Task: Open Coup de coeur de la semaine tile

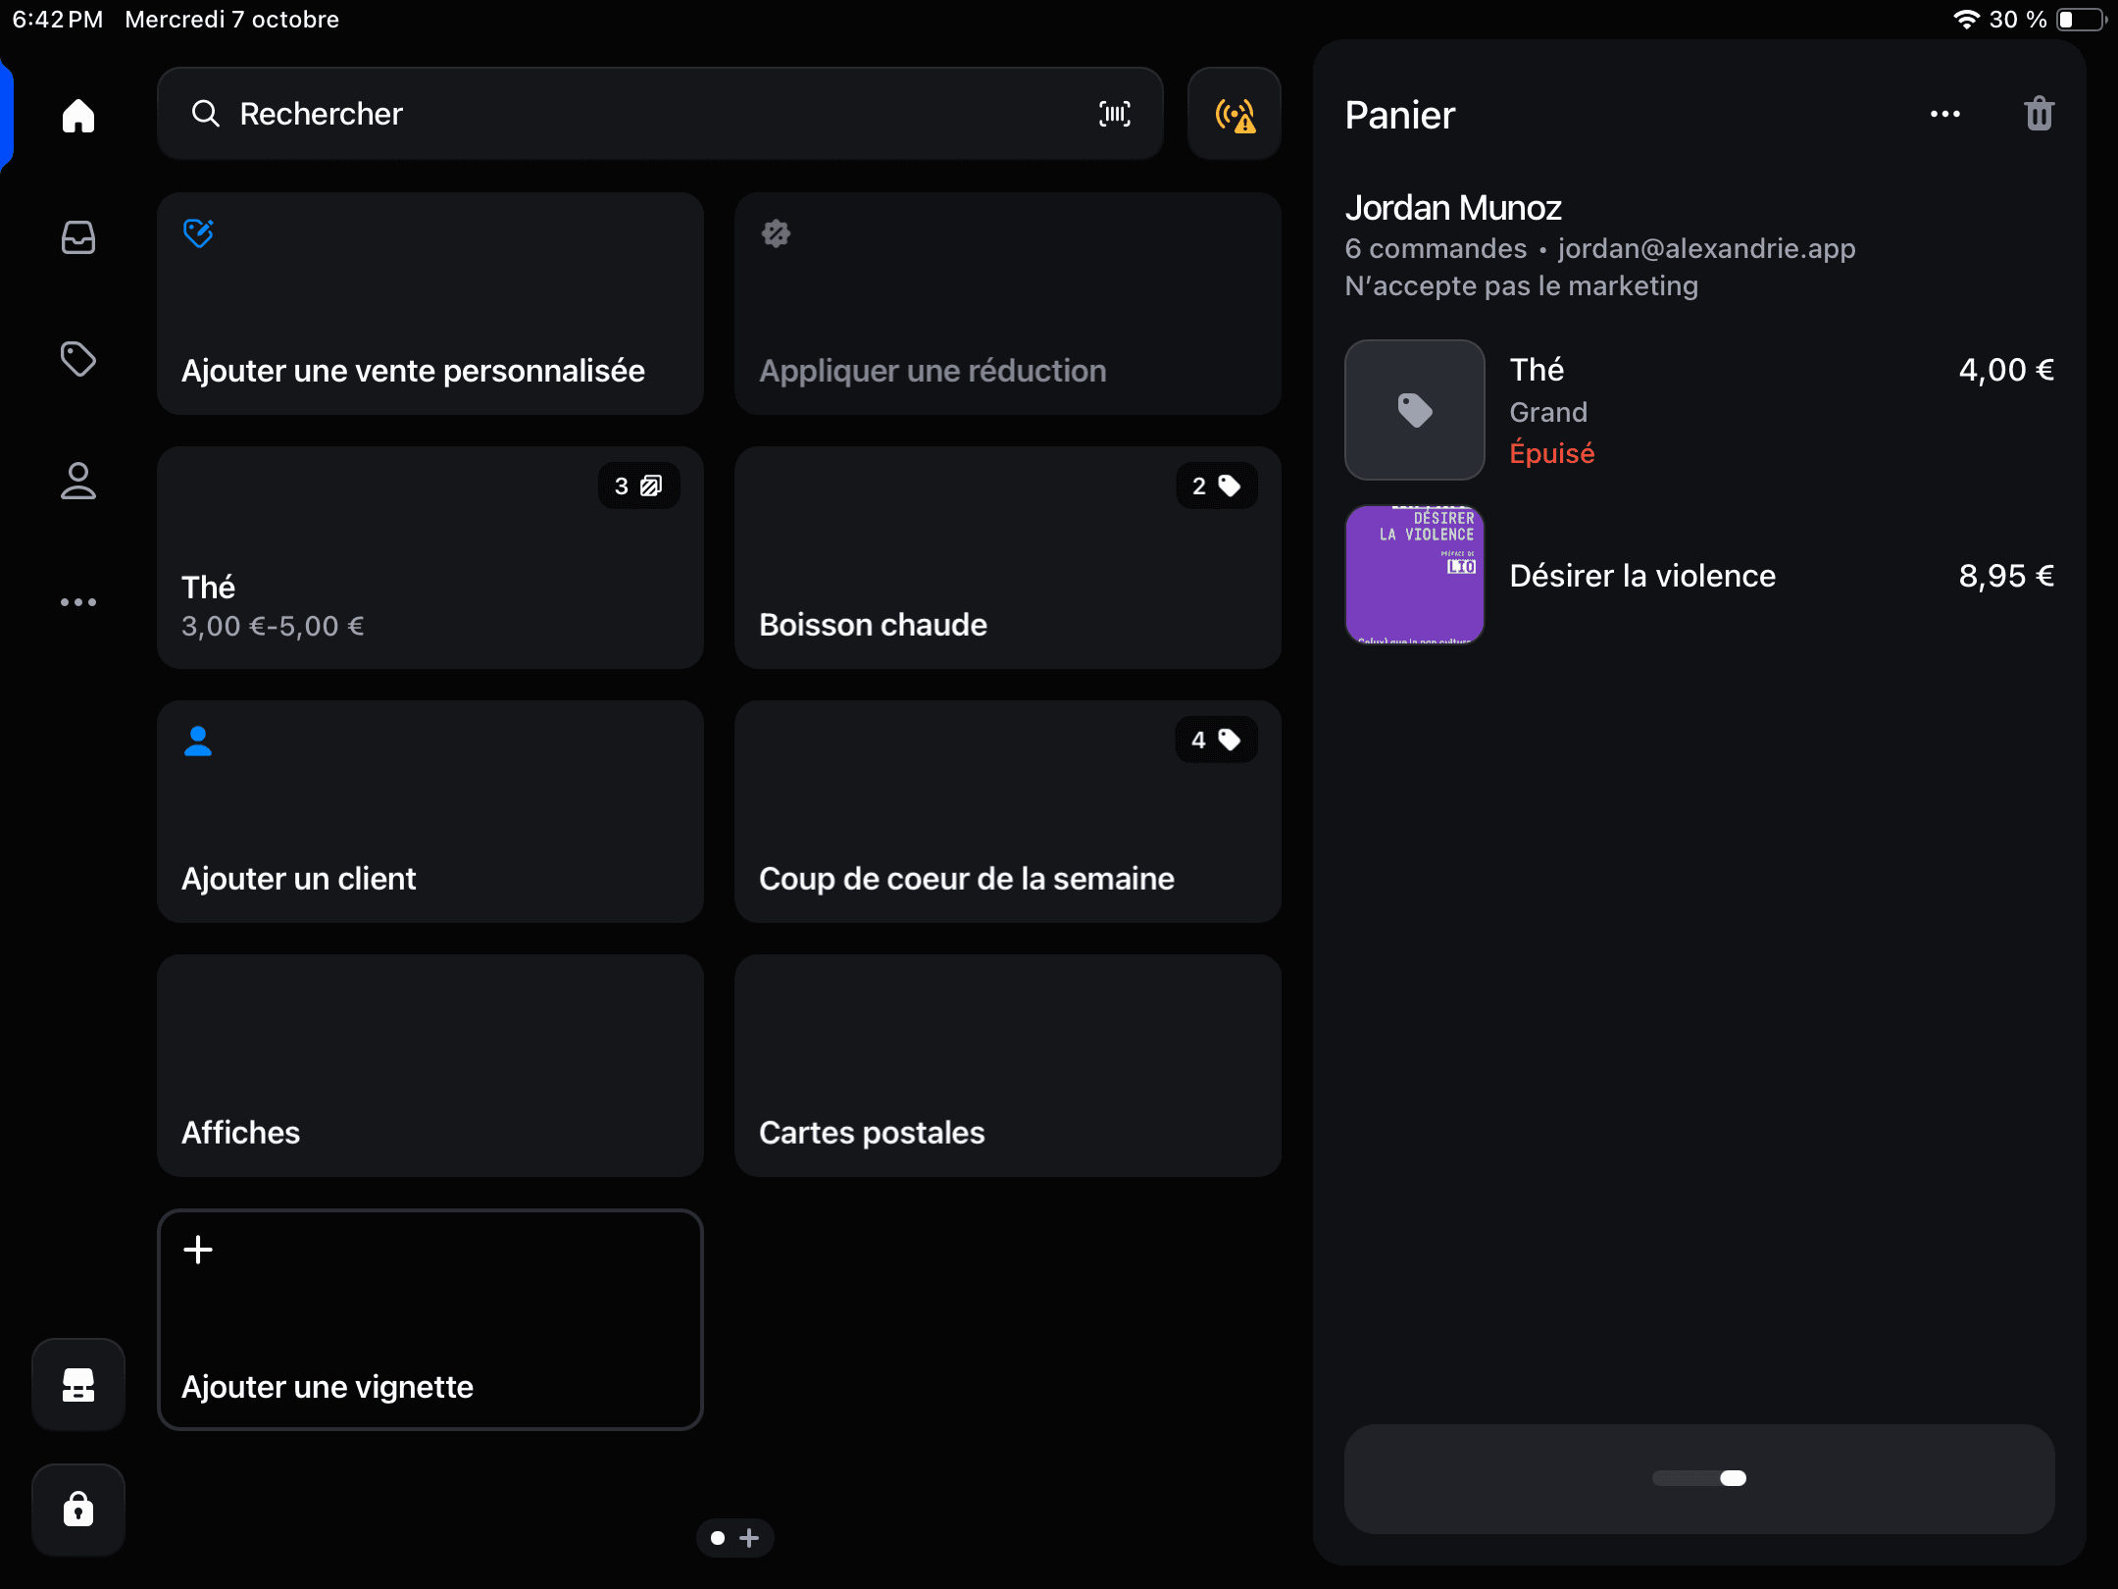Action: (1008, 811)
